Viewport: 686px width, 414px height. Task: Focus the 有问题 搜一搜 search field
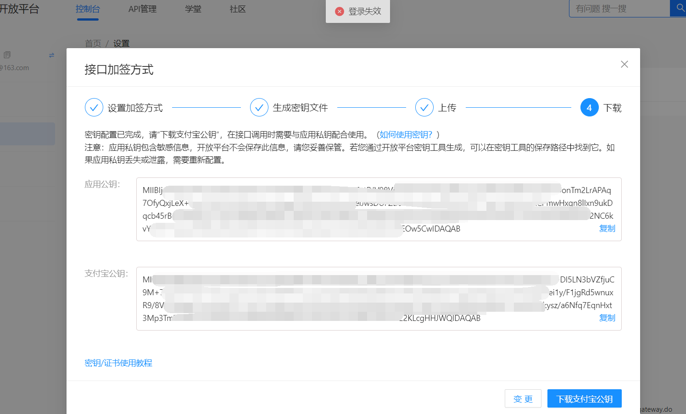[619, 9]
